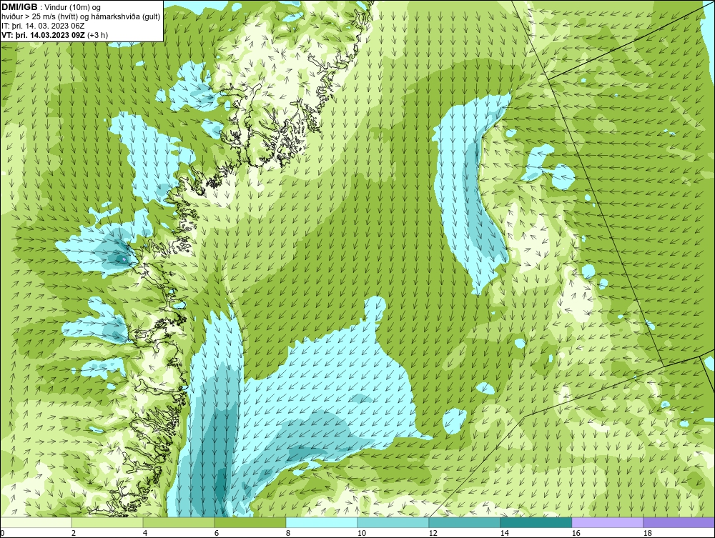Click the 10–12 m/s turquoise legend swatch
This screenshot has height=538, width=715.
tap(393, 522)
